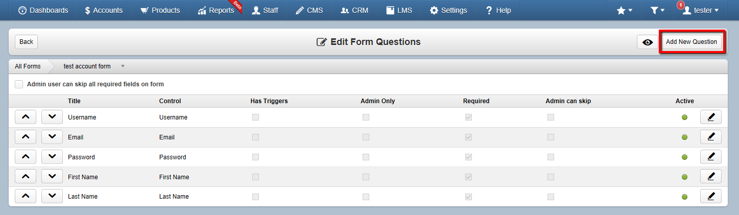
Task: Toggle Admin Only checkbox for Email row
Action: [x=366, y=137]
